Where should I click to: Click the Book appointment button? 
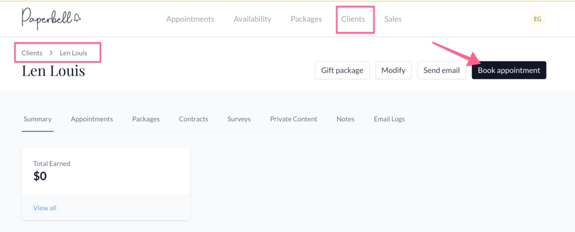pyautogui.click(x=509, y=71)
